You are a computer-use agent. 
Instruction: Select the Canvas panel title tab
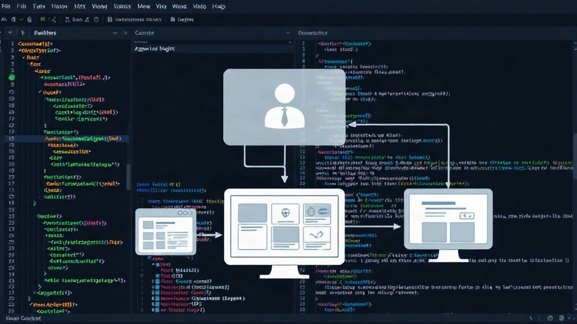click(144, 33)
